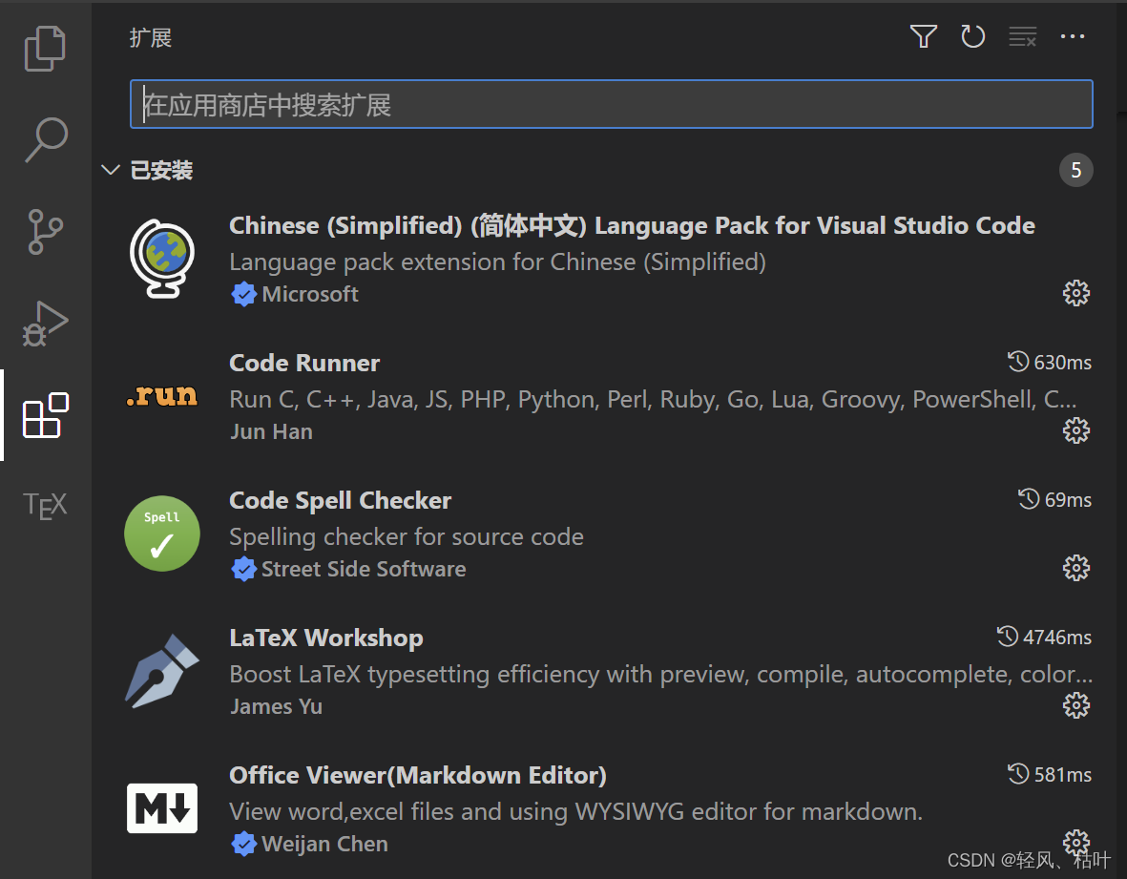Open the Run and Debug view
The width and height of the screenshot is (1127, 879).
45,324
